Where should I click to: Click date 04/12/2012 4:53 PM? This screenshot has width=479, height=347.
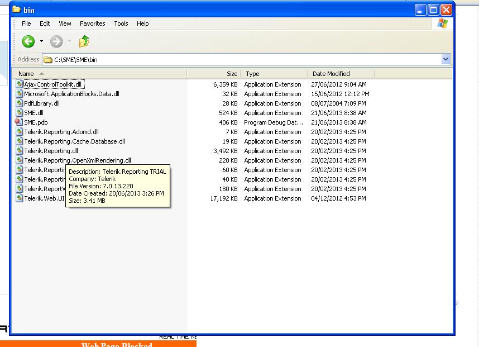pyautogui.click(x=338, y=198)
